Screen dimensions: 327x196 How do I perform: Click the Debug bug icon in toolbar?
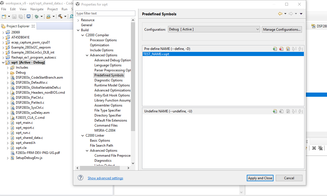(x=37, y=16)
